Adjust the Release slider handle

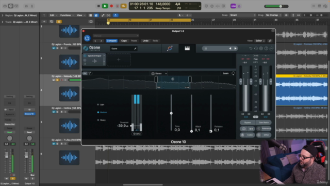211,131
